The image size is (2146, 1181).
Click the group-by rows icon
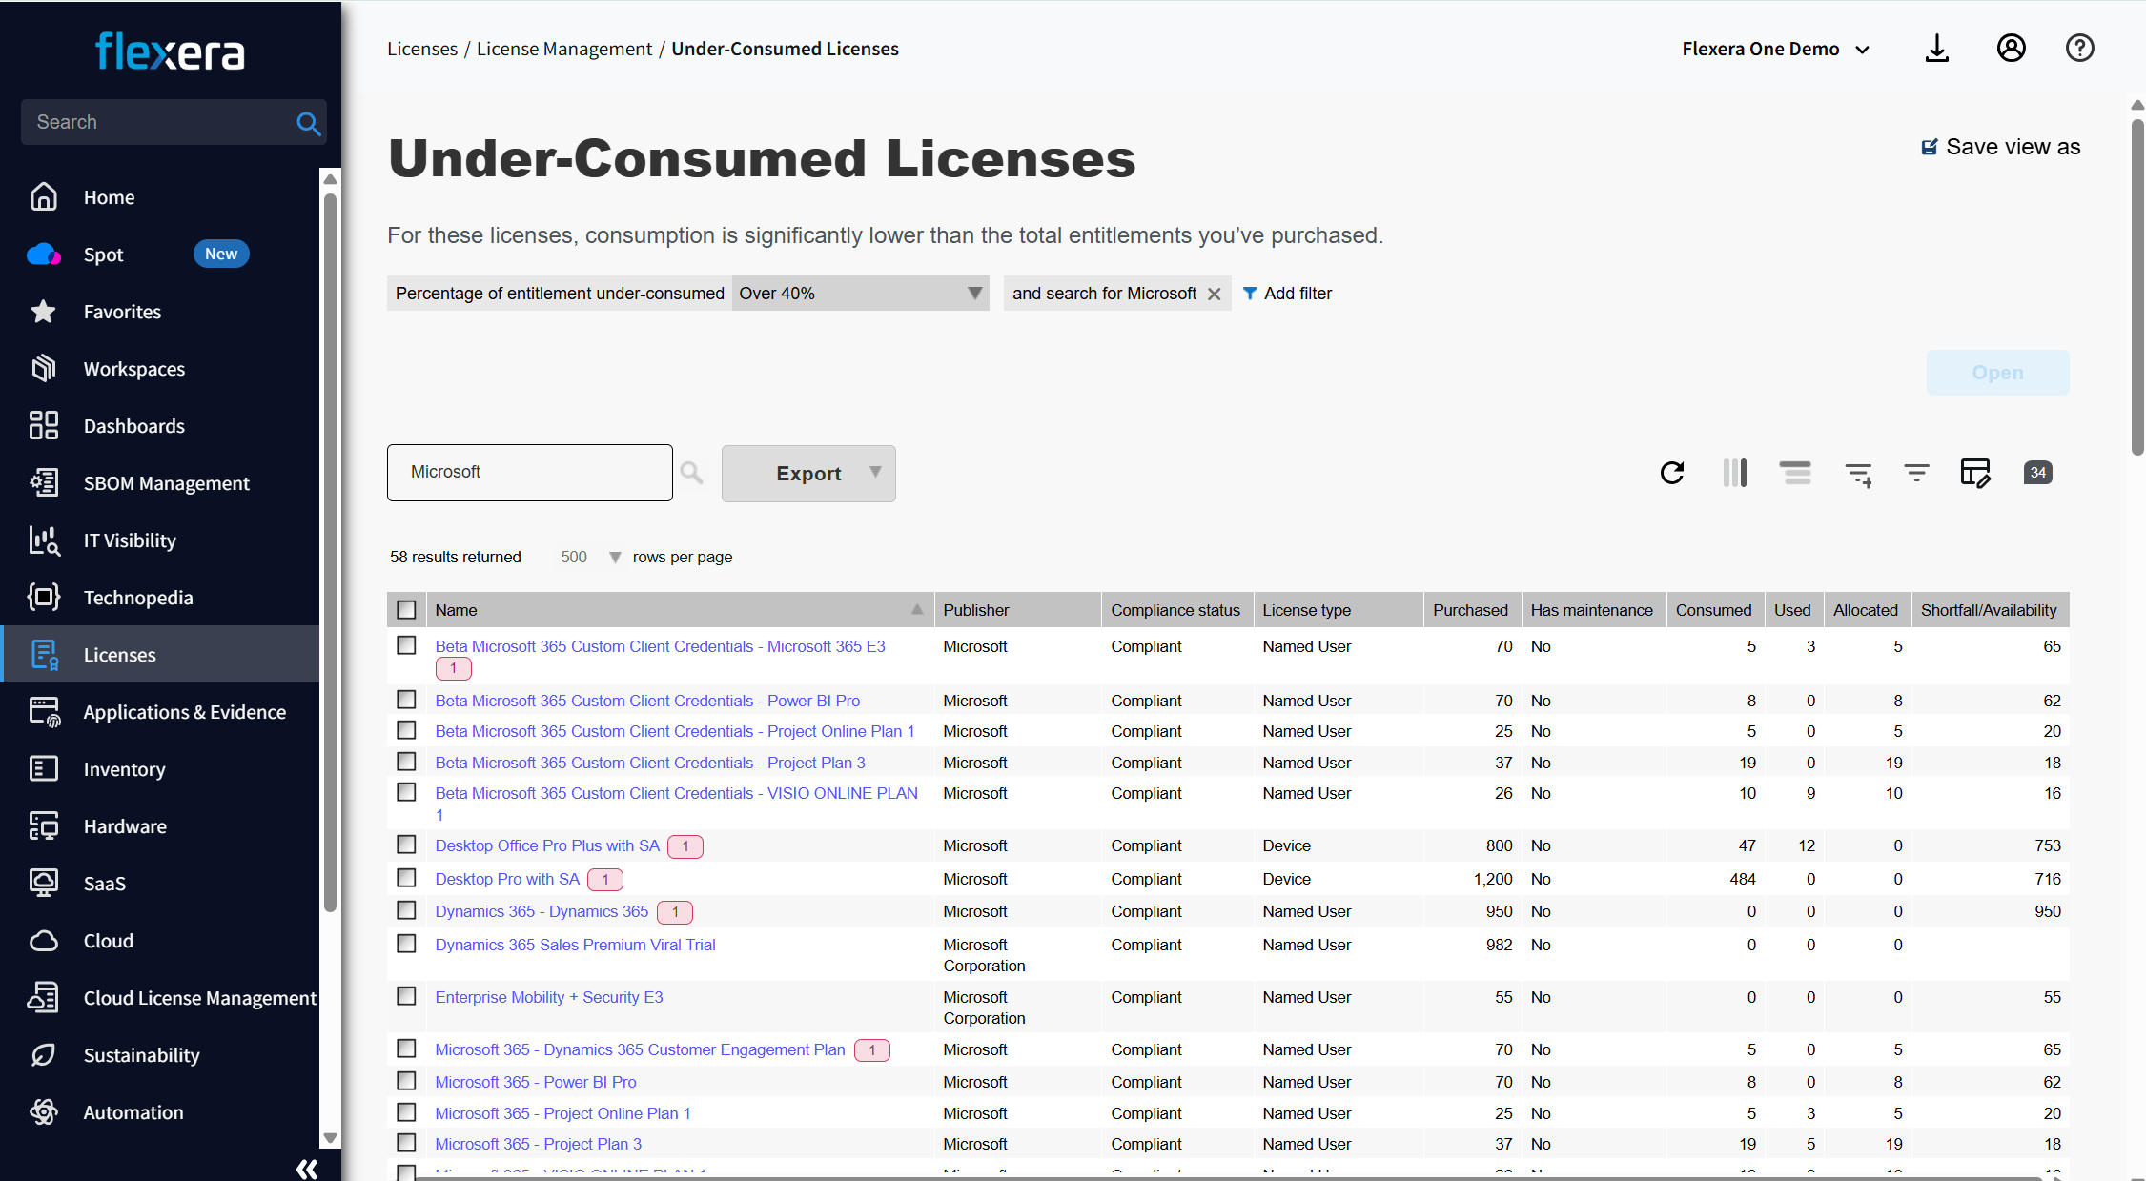click(x=1795, y=473)
